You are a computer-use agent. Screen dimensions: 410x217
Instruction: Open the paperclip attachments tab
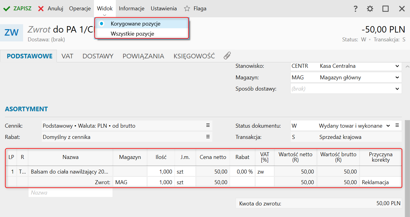(227, 56)
